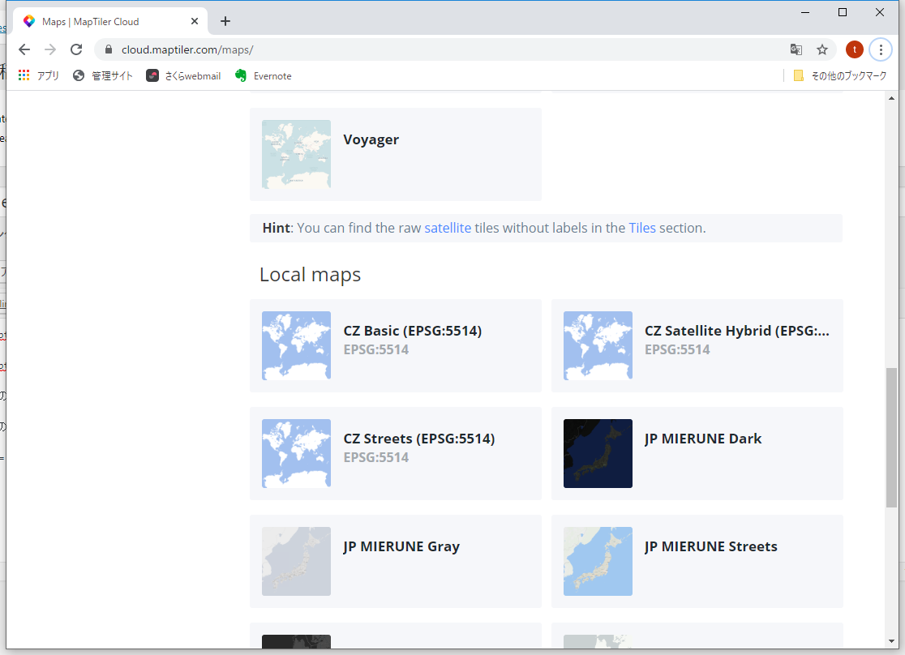Open the 管理サイト bookmark
Viewport: 905px width, 655px height.
[103, 75]
